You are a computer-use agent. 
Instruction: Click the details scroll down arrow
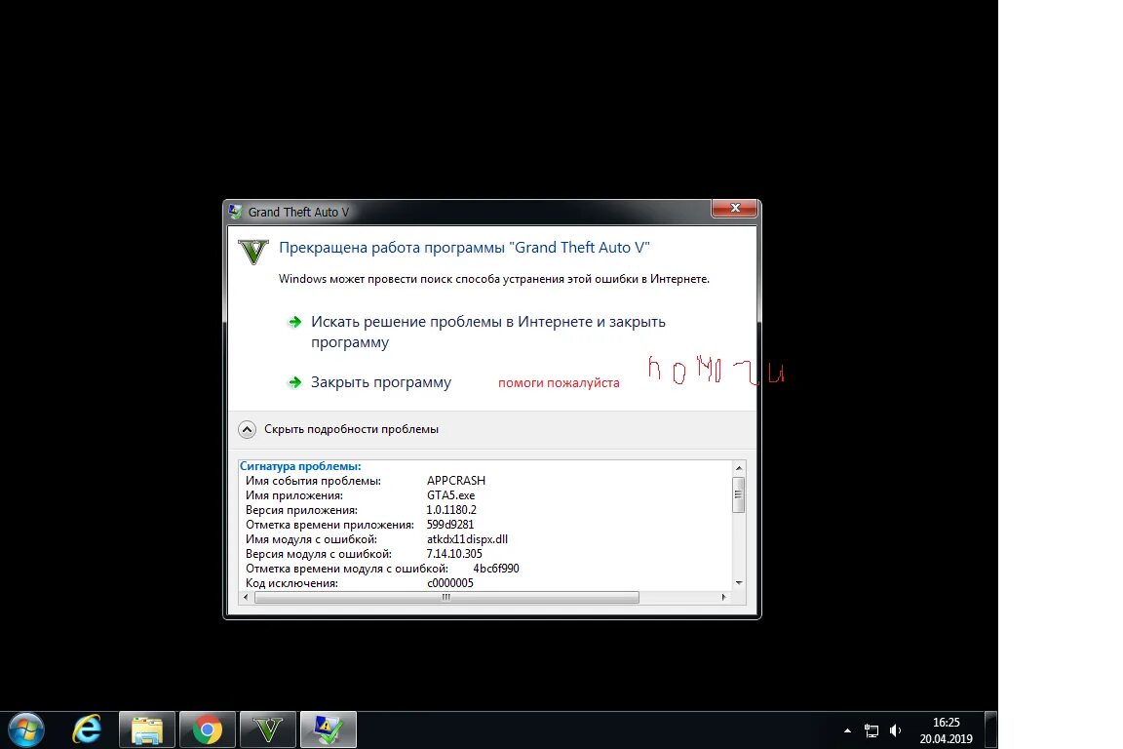(738, 583)
